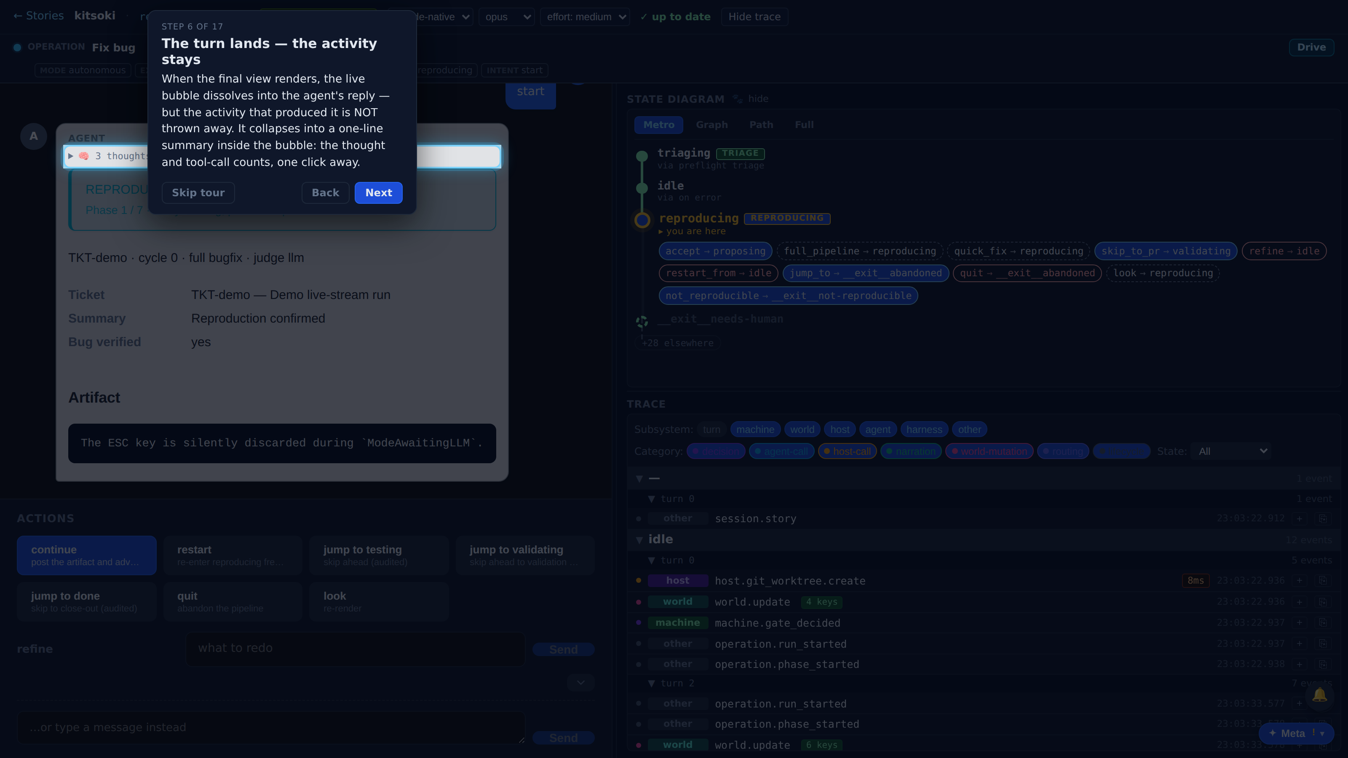Copy the machine.gate_decided trace entry
This screenshot has width=1348, height=758.
pyautogui.click(x=1323, y=622)
